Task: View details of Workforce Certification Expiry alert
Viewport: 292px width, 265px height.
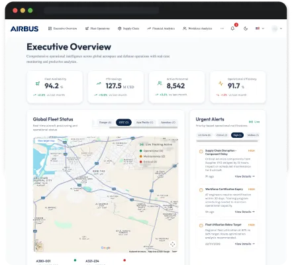Action: pyautogui.click(x=245, y=212)
